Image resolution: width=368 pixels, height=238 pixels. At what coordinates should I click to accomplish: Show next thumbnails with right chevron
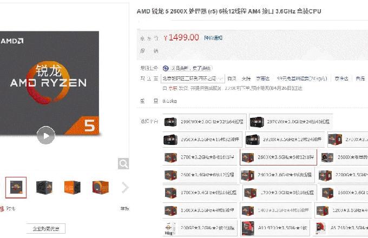pos(125,188)
